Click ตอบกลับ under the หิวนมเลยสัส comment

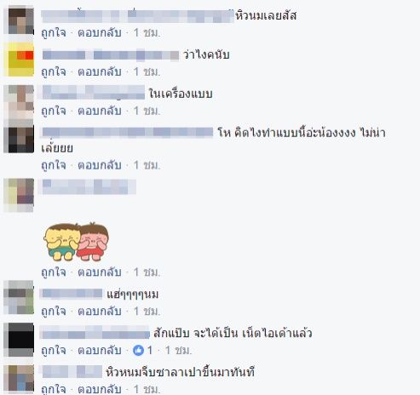click(100, 32)
